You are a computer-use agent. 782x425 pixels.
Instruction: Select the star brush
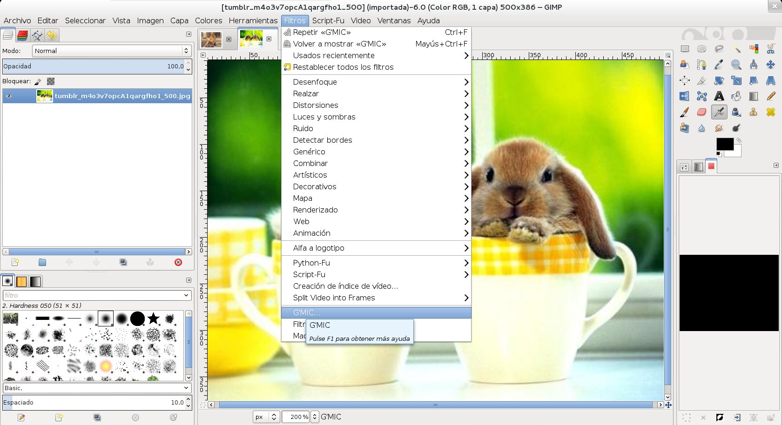click(x=153, y=319)
